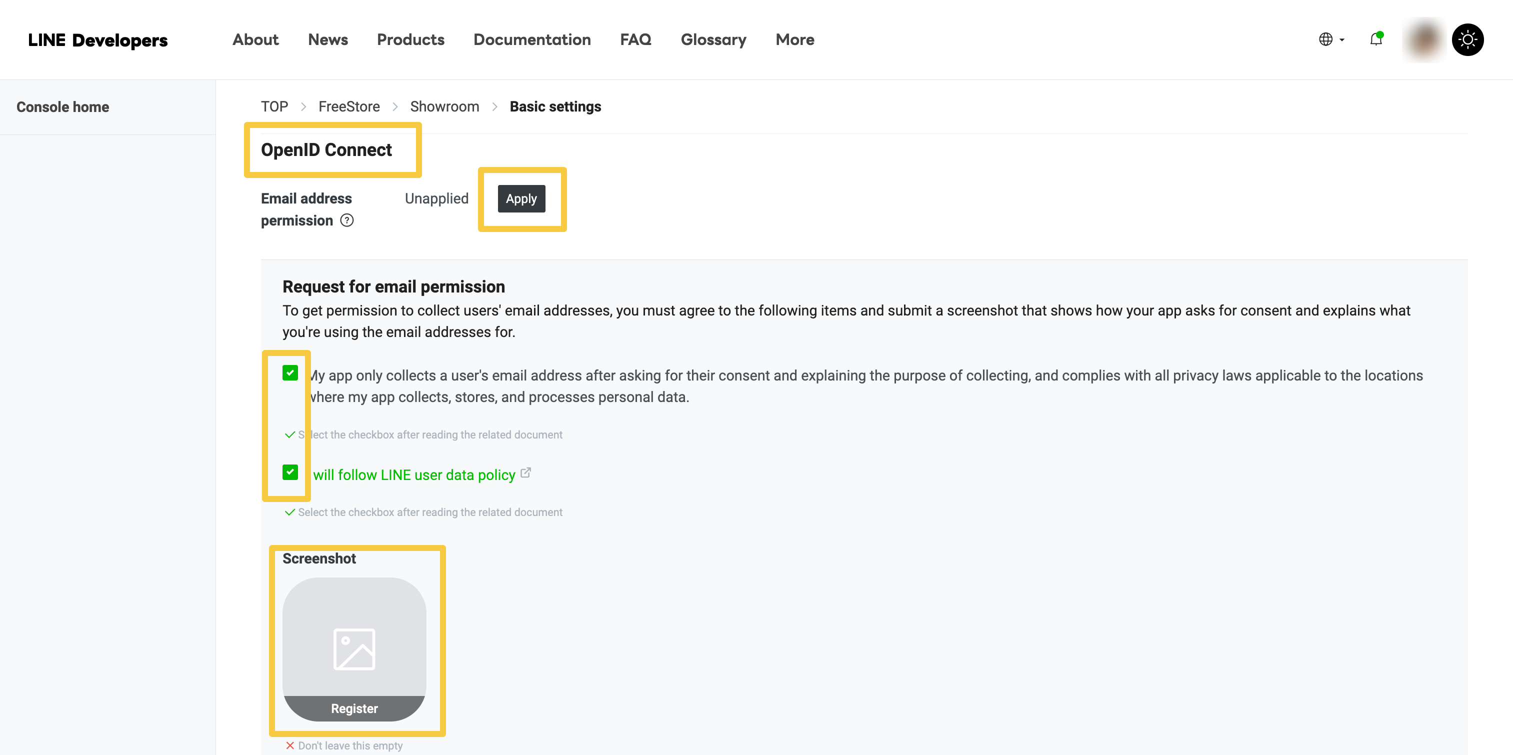Toggle the dark mode sun icon

coord(1467,39)
